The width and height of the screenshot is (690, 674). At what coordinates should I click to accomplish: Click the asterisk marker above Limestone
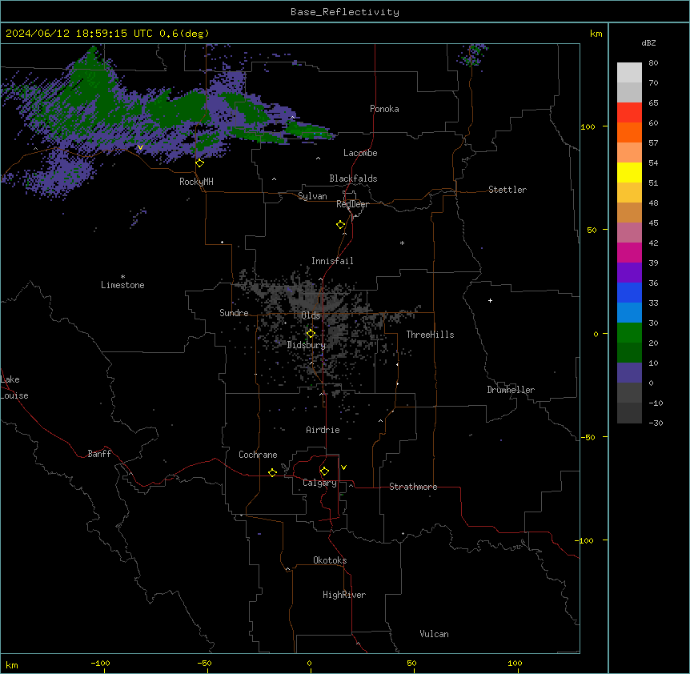pos(122,277)
